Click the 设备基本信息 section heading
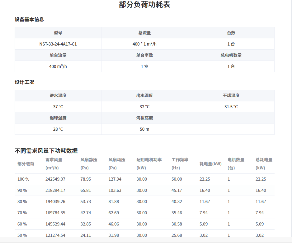This screenshot has height=243, width=292. coord(29,19)
